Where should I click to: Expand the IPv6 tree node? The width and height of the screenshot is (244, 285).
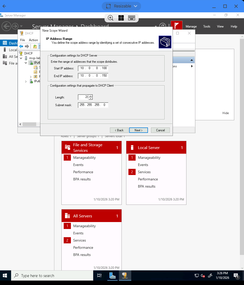(26, 81)
